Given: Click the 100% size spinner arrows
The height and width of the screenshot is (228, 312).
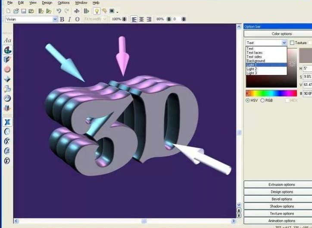Looking at the screenshot, I should [125, 19].
